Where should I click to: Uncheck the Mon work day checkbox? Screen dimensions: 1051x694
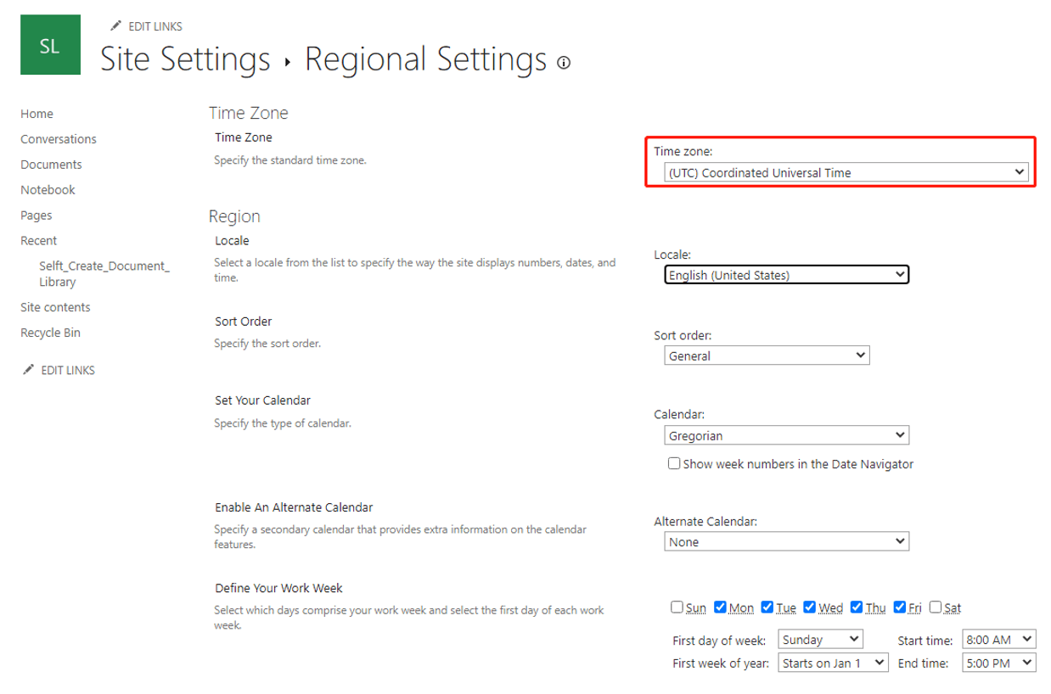721,607
